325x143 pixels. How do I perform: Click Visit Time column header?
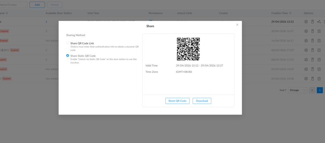point(93,13)
